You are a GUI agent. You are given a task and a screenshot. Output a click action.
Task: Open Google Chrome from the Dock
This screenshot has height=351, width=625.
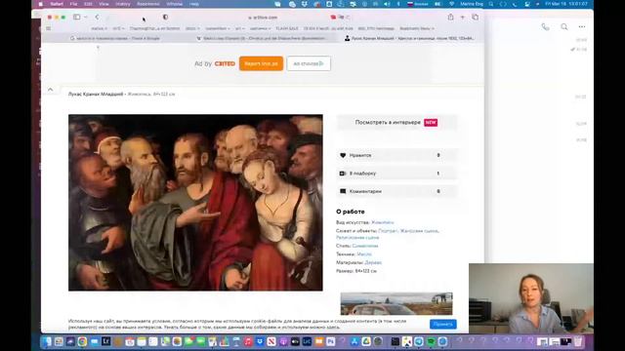(x=82, y=341)
